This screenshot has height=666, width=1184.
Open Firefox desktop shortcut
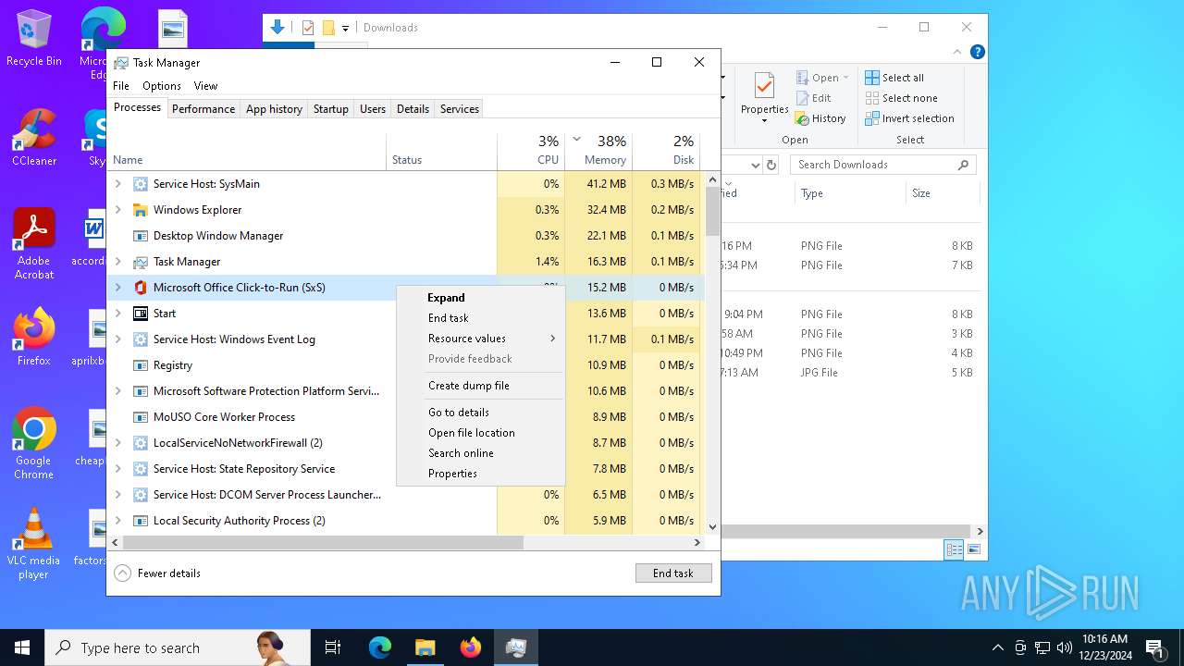pyautogui.click(x=34, y=338)
